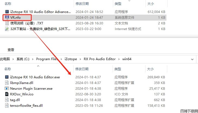Select the libmp3lame.dll file icon

click(7, 83)
